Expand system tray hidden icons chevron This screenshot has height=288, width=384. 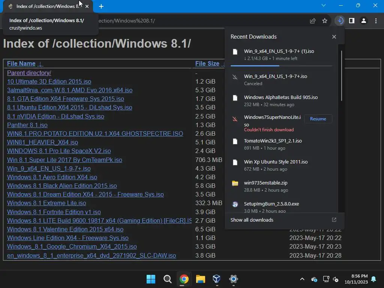[302, 279]
